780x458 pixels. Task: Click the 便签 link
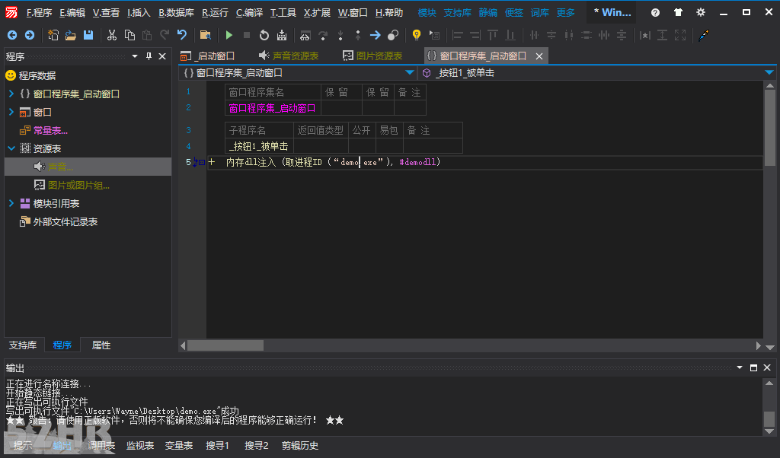514,13
